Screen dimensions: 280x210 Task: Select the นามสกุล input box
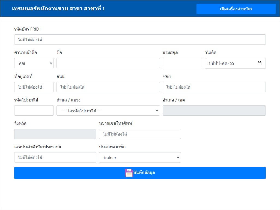182,63
